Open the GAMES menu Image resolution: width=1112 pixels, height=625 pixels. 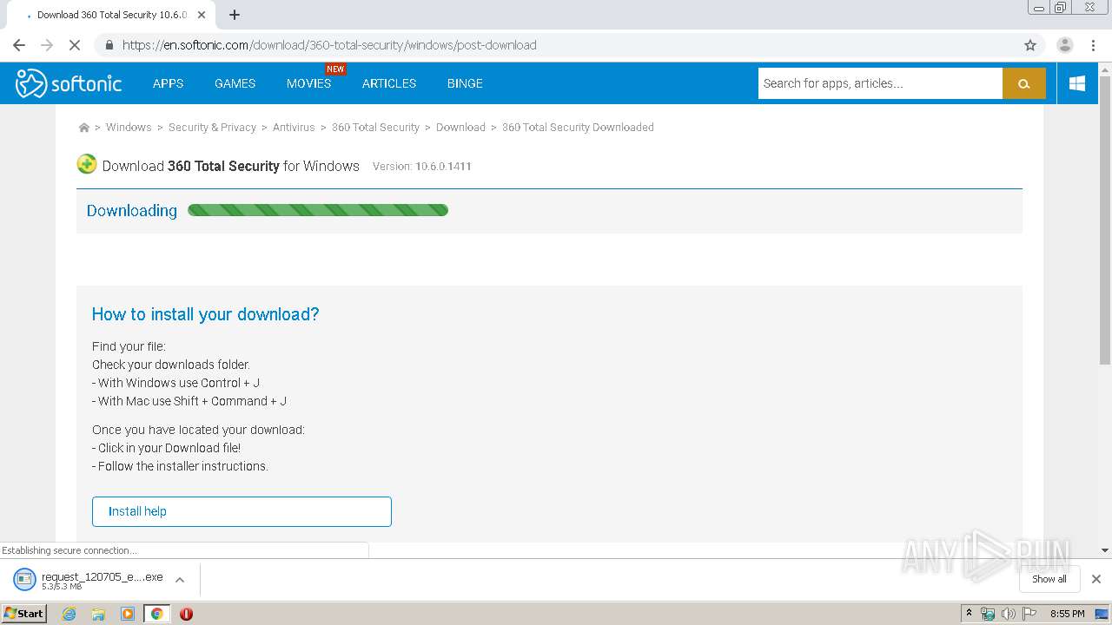click(235, 83)
